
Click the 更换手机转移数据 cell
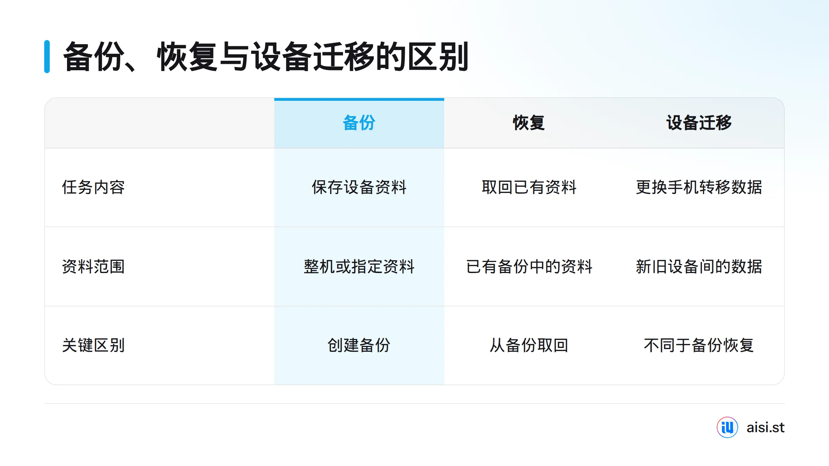[699, 187]
